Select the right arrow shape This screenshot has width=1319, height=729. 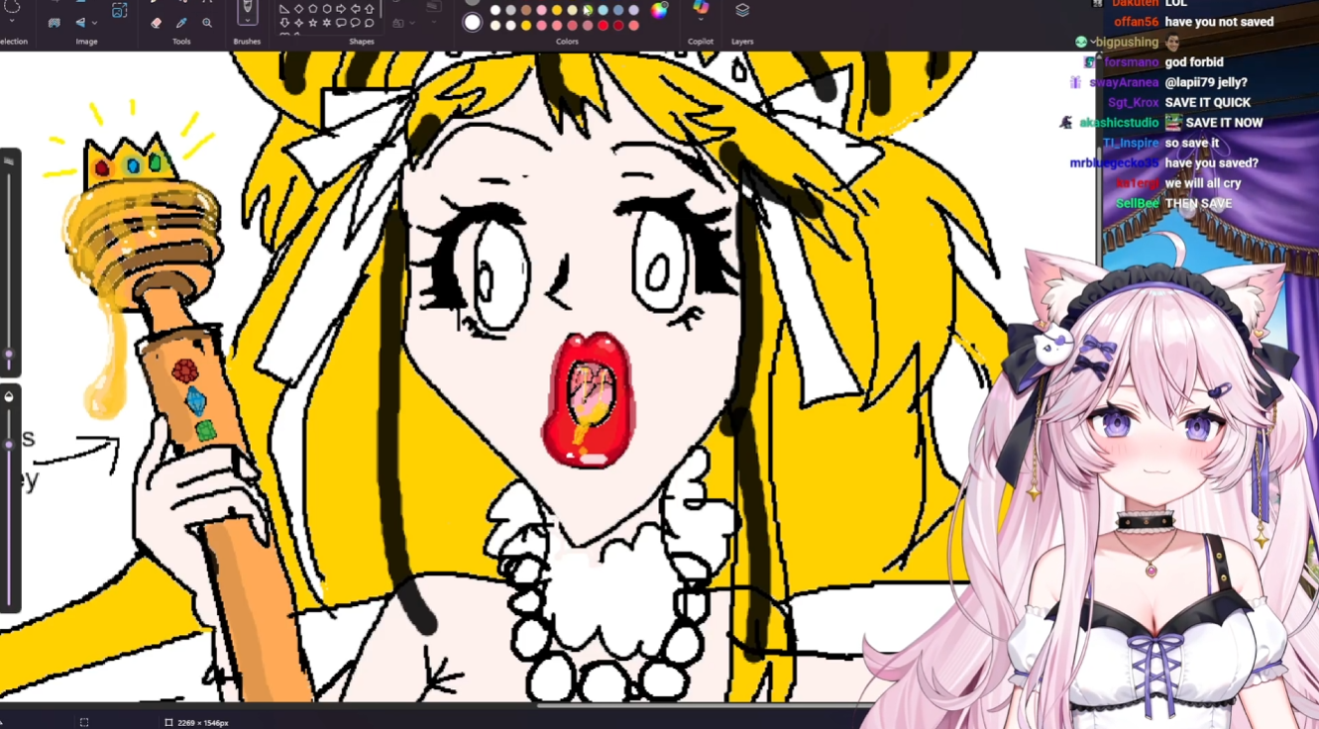(x=341, y=9)
